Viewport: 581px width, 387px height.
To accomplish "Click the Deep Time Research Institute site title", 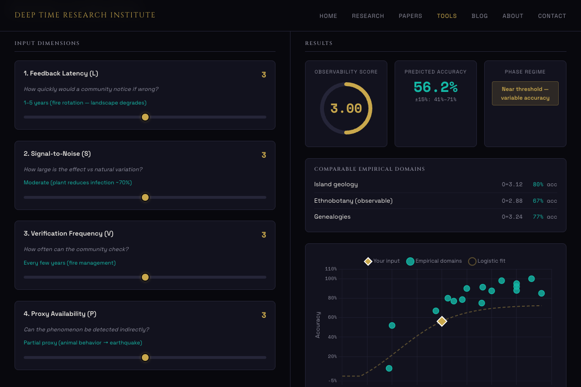I will point(85,15).
